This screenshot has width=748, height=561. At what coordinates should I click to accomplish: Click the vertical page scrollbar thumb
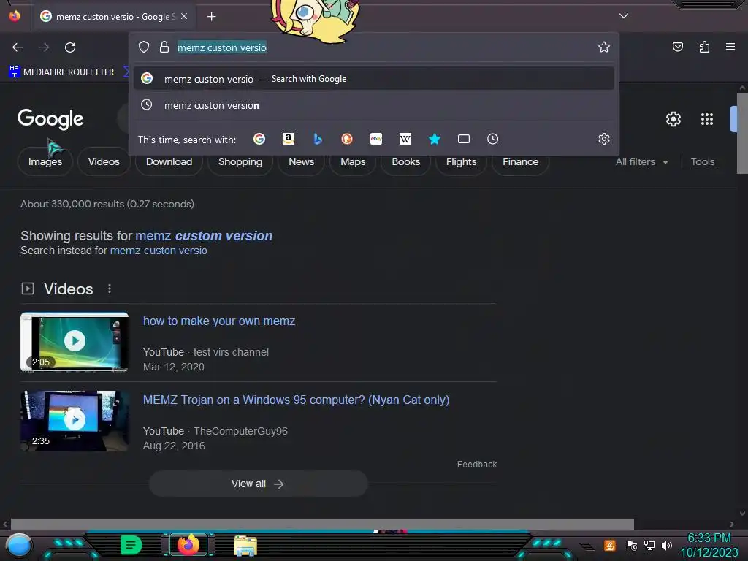point(742,134)
